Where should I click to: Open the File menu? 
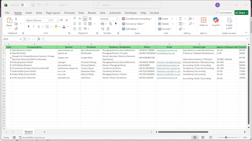coord(7,13)
